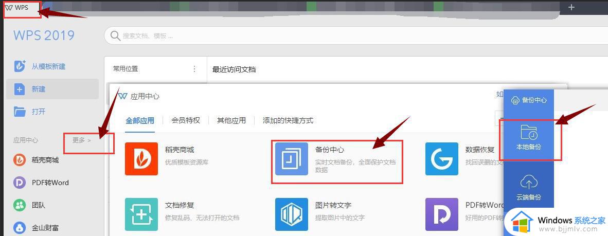Select 打开 label in sidebar

point(39,112)
